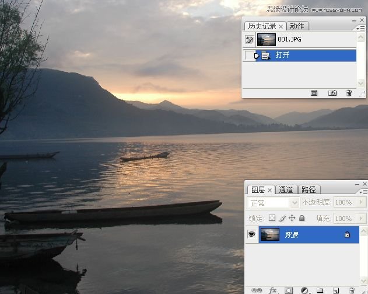Click History panel scroll up arrow
The width and height of the screenshot is (368, 294).
[361, 37]
